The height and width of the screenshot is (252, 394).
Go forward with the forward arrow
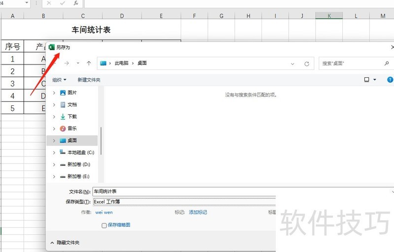[66, 63]
